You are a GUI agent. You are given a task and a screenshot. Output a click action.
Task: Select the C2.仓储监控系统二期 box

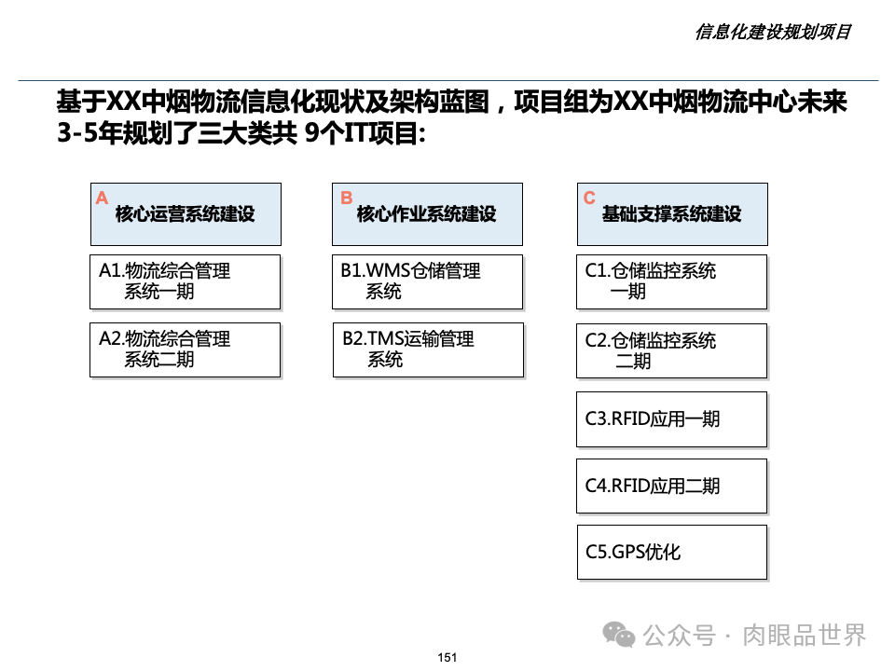671,351
